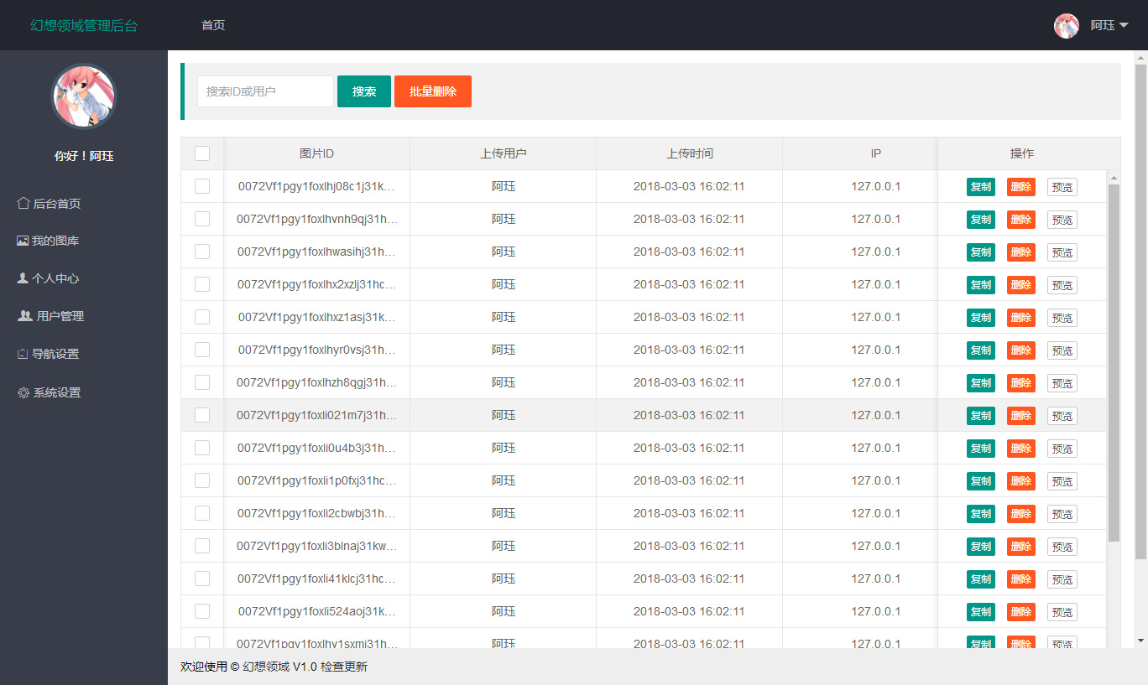
Task: Check the row for 0072Vf1pgy1foxlhj08c1j31k
Action: 202,186
